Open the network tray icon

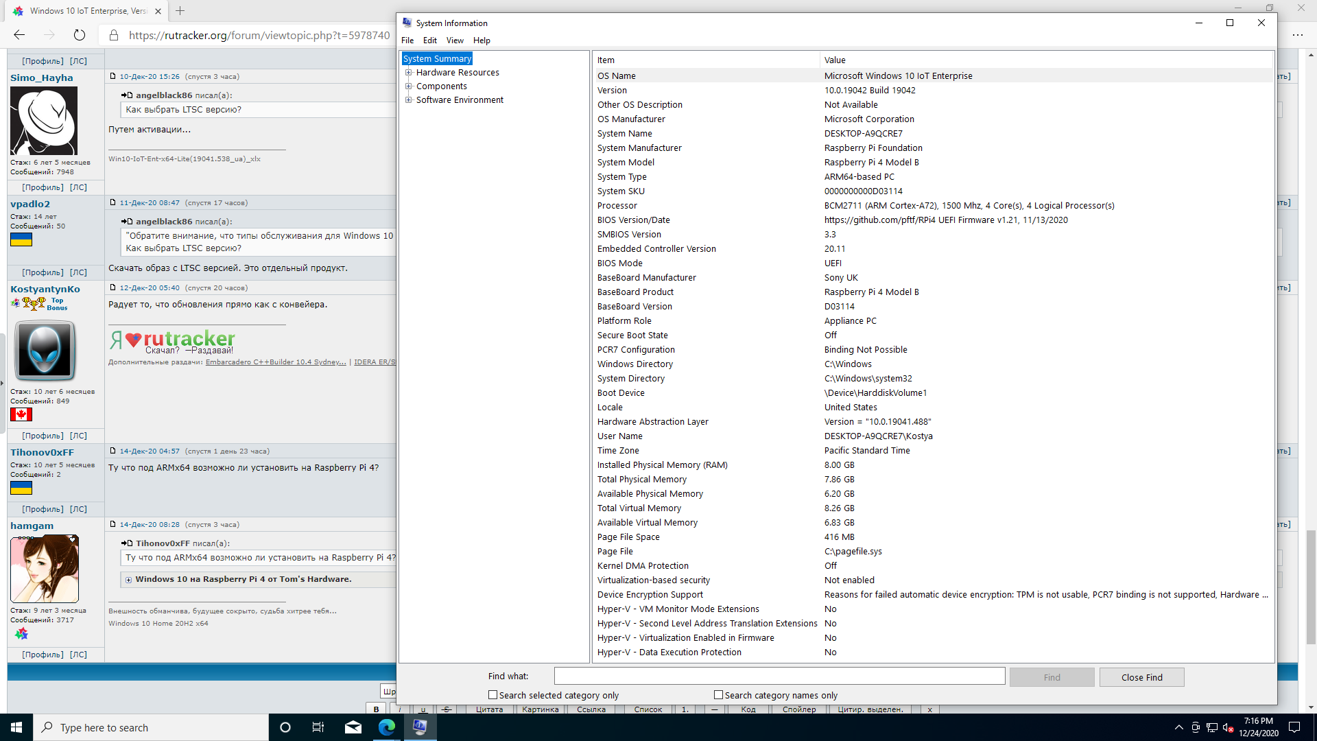coord(1211,727)
